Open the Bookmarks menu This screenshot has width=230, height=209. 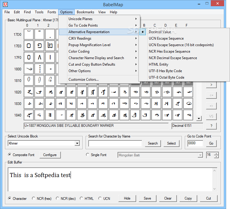point(85,12)
